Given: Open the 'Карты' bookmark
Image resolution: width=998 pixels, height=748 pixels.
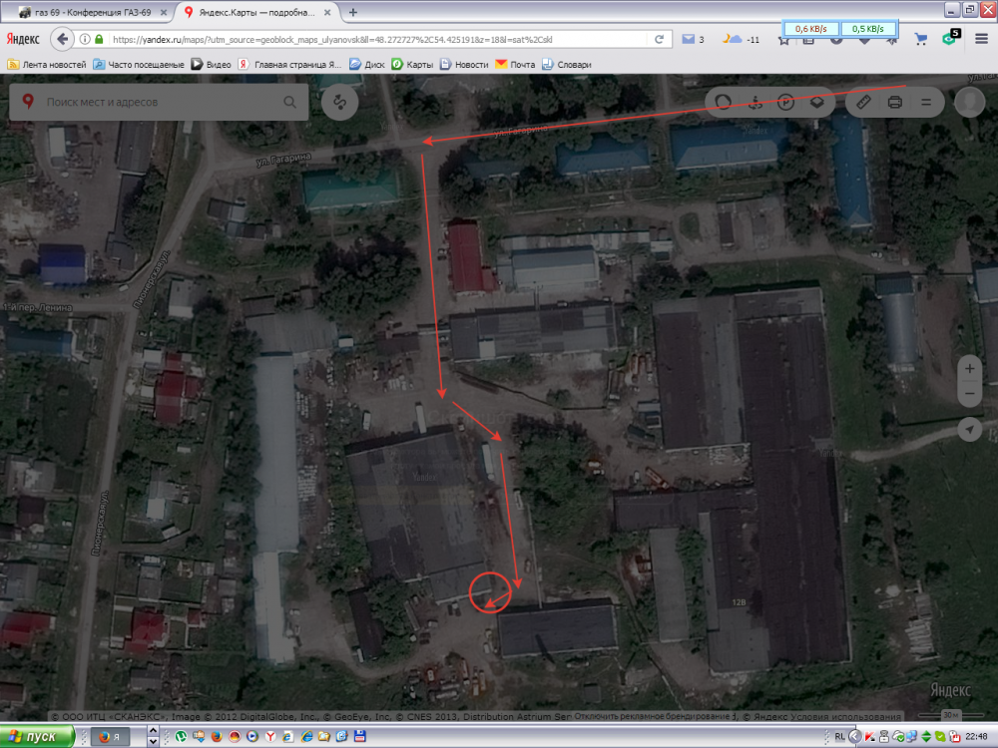Looking at the screenshot, I should (413, 64).
